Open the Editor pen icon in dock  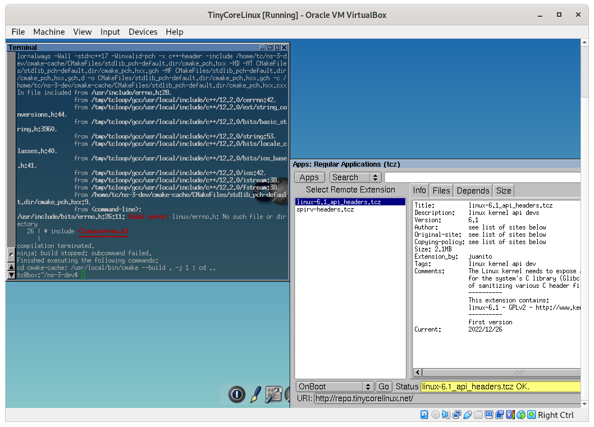pyautogui.click(x=255, y=394)
